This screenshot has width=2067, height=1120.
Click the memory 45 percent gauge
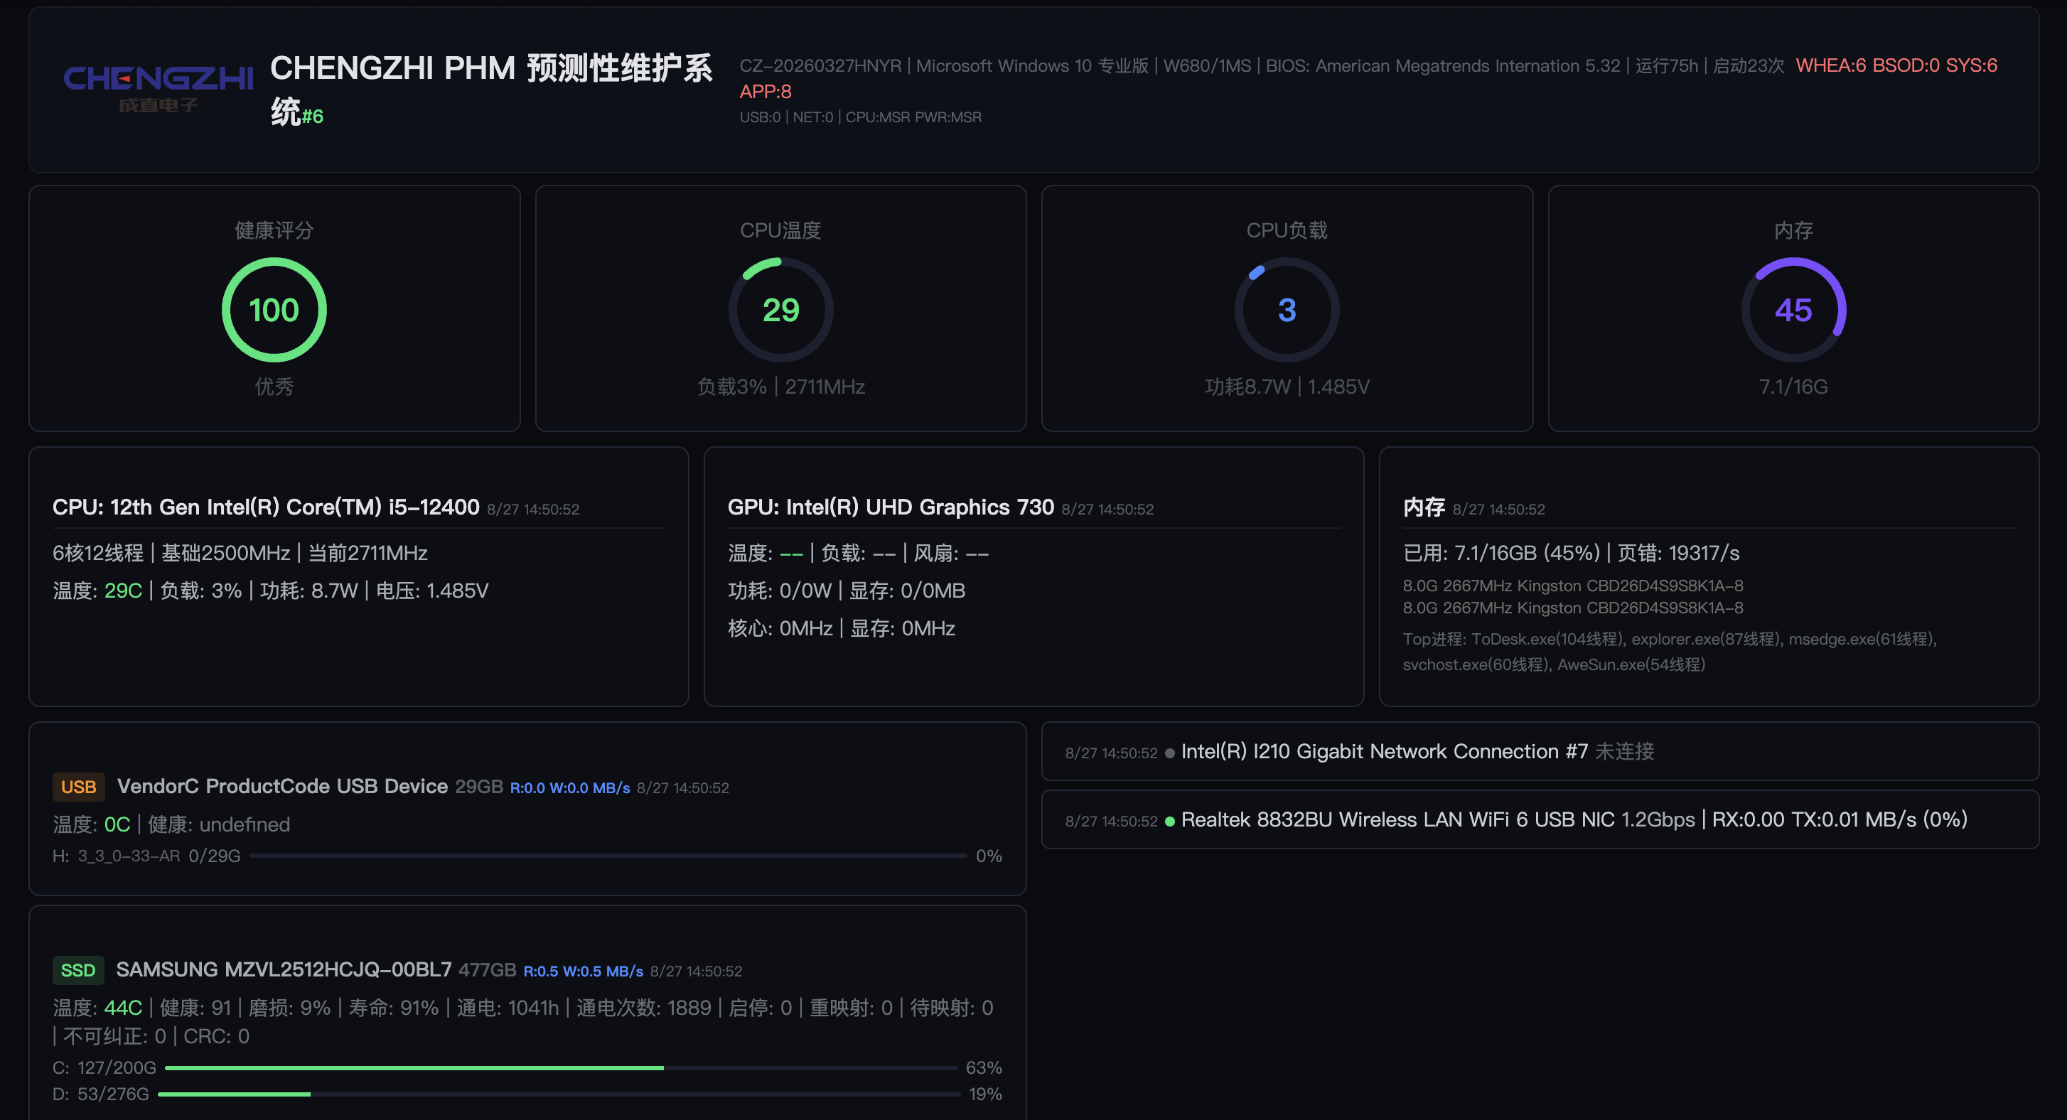point(1793,310)
